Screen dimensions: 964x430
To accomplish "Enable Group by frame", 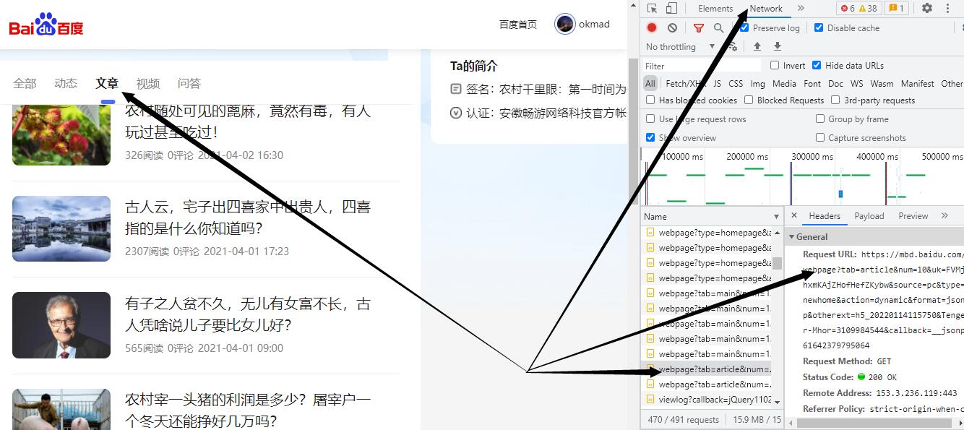I will 820,119.
